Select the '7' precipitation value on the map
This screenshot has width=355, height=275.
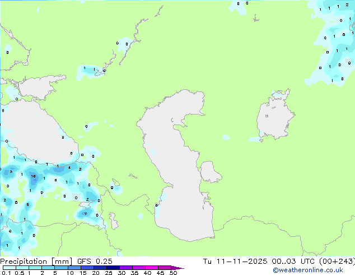coord(86,214)
